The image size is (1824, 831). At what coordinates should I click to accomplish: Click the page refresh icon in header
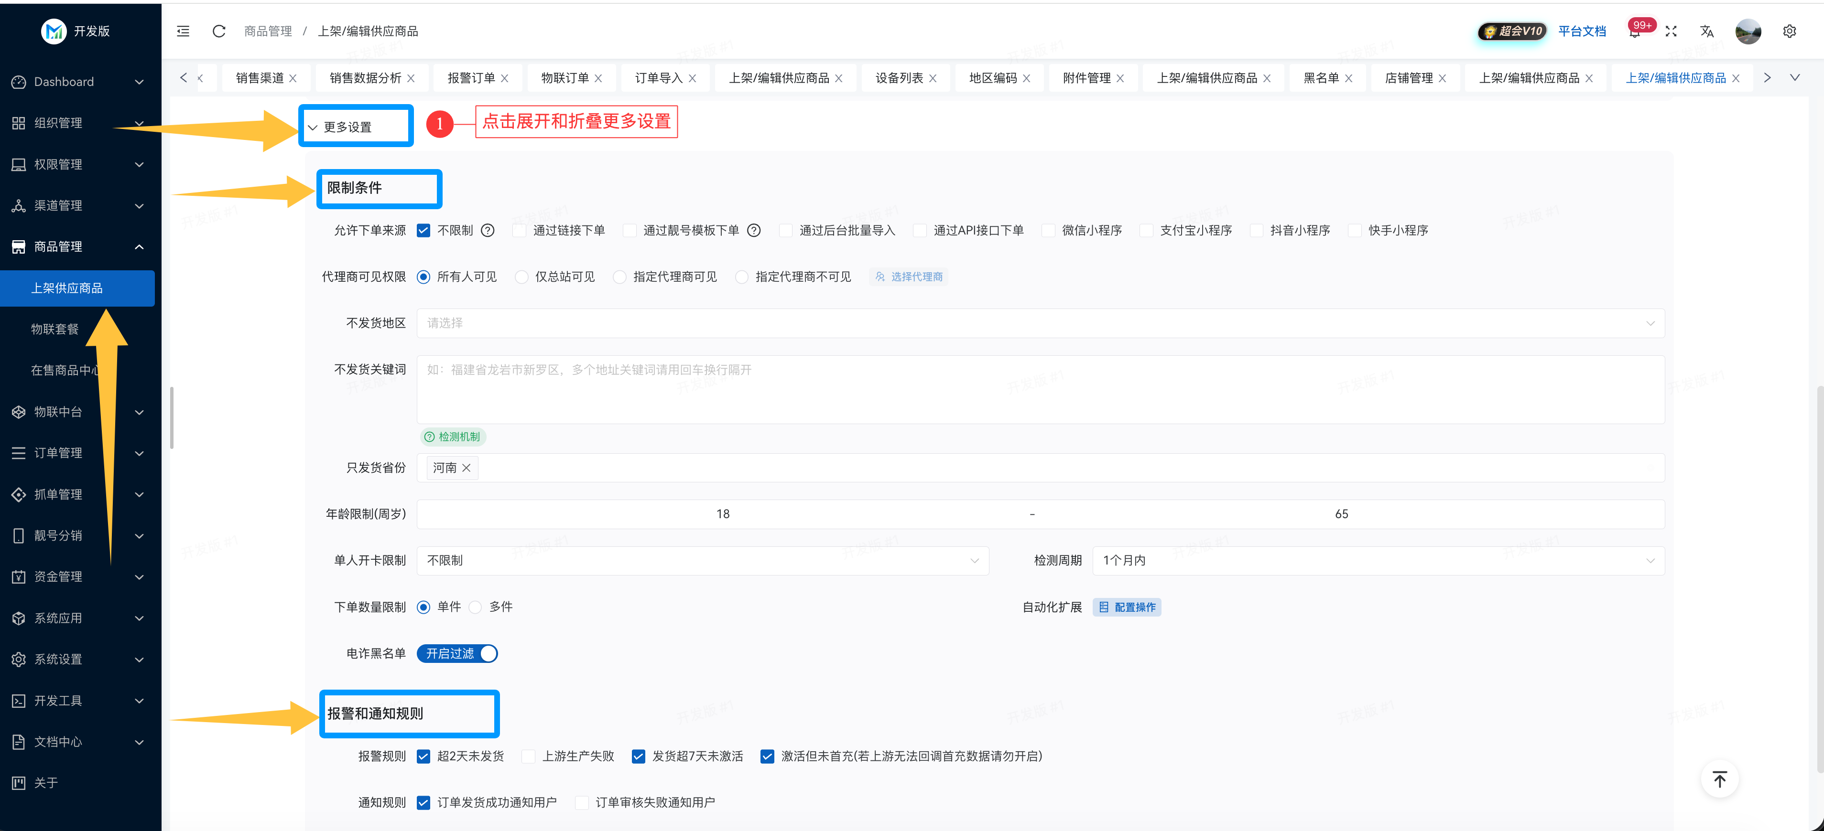click(x=219, y=31)
